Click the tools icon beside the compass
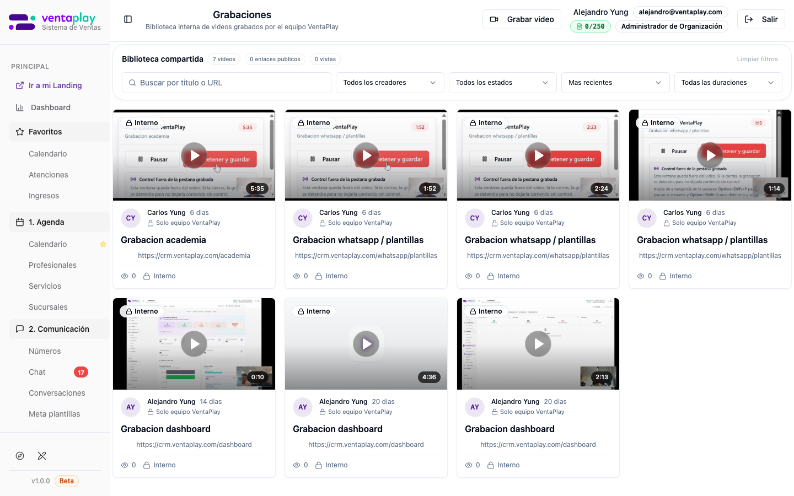The image size is (794, 496). 42,456
